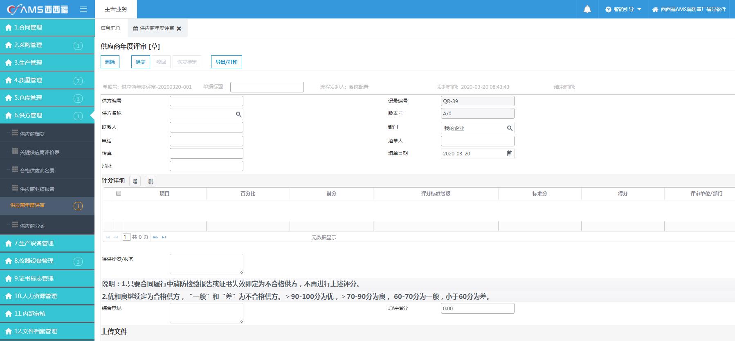735x341 pixels.
Task: Click the page number field in pager
Action: coord(126,237)
